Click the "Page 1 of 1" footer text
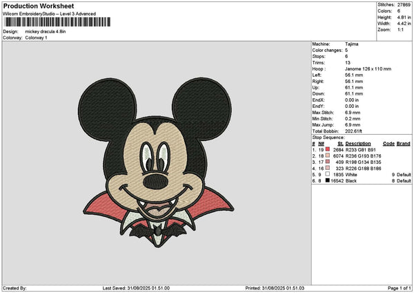414x293 pixels. (400, 288)
